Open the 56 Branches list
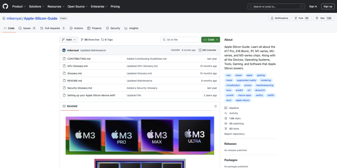337x168 pixels. [90, 40]
